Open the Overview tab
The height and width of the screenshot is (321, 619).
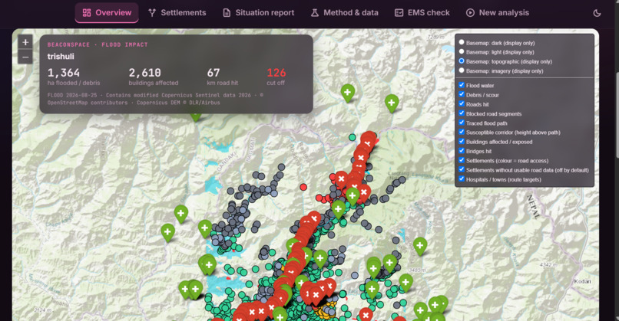(107, 12)
